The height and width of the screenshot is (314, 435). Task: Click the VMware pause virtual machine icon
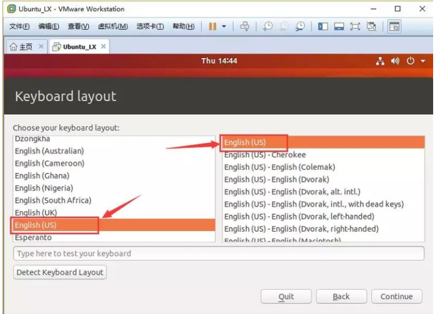pyautogui.click(x=213, y=26)
